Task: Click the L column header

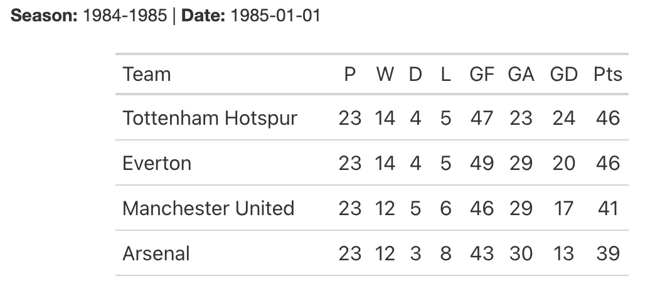Action: 445,75
